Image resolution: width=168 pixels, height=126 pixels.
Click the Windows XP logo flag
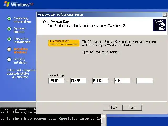pos(7,4)
